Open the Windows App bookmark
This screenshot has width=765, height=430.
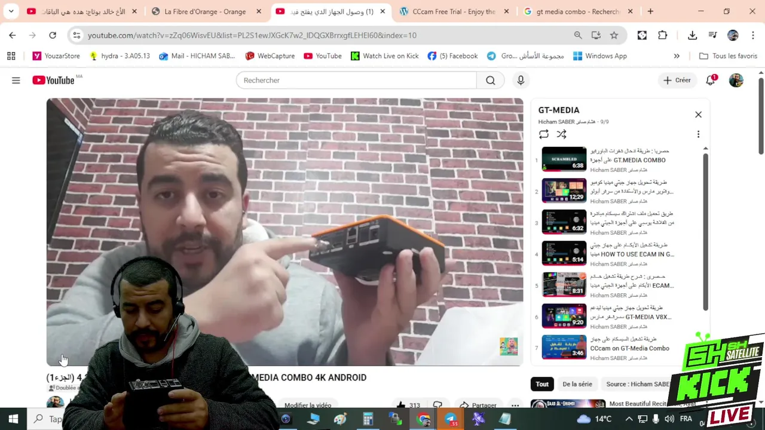(599, 56)
